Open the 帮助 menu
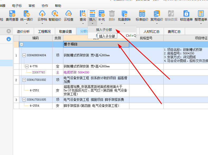The height and width of the screenshot is (155, 208). pyautogui.click(x=58, y=6)
